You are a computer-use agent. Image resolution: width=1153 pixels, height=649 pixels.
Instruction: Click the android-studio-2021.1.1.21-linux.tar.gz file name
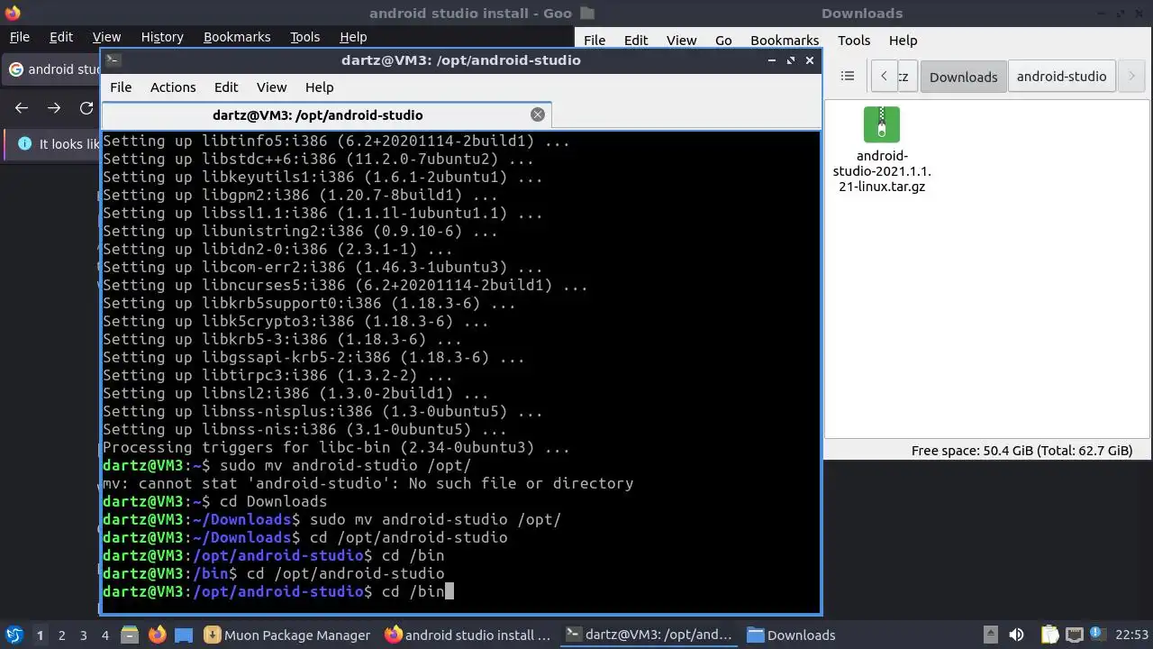(x=882, y=171)
